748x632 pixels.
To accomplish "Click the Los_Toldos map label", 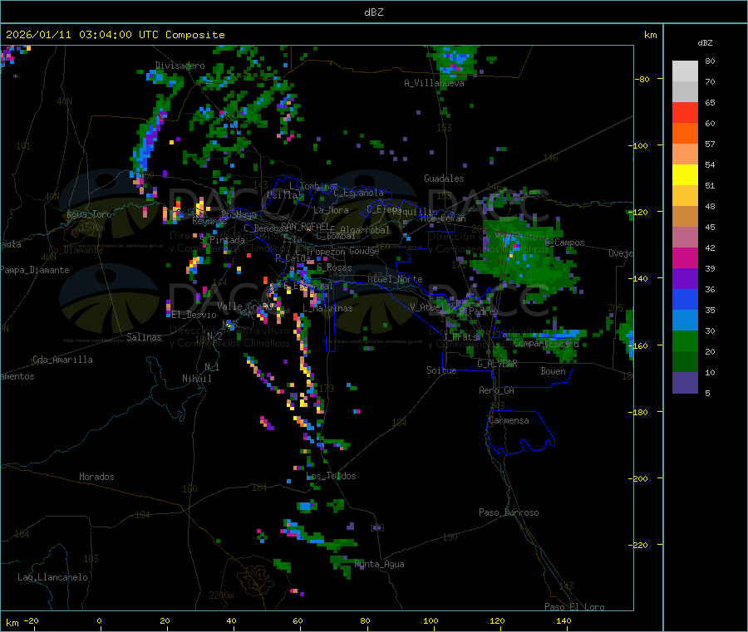I will point(331,476).
